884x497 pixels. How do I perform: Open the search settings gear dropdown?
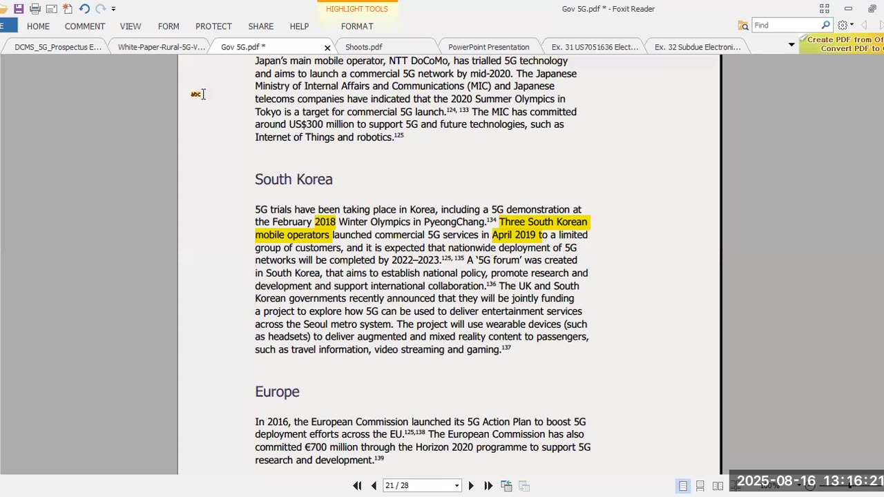point(845,26)
